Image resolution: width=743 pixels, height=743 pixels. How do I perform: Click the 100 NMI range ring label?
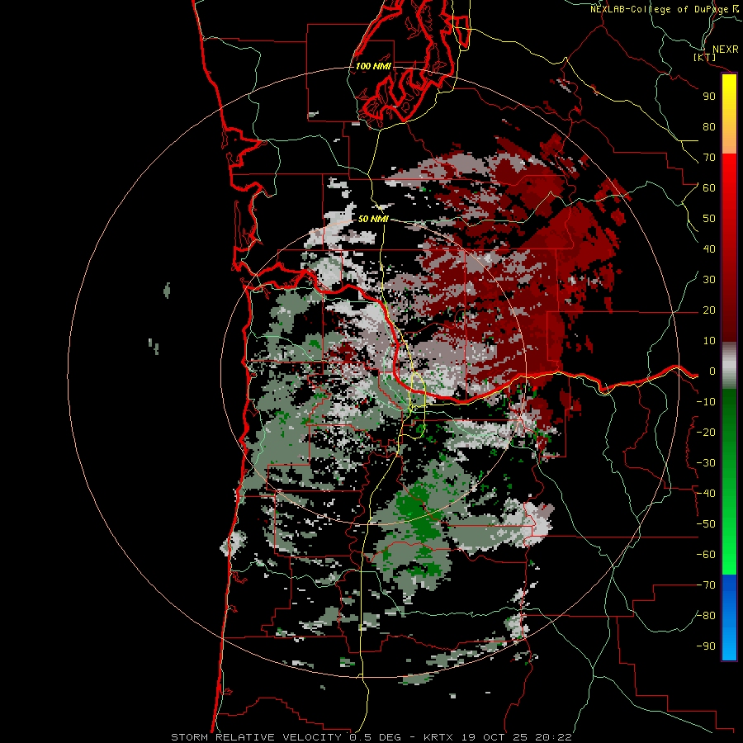click(x=373, y=66)
